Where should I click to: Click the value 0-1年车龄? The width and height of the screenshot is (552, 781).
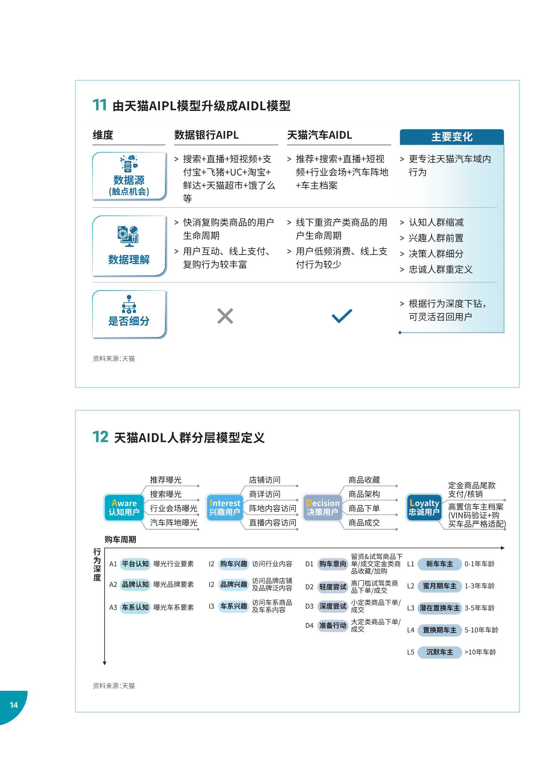pos(479,564)
